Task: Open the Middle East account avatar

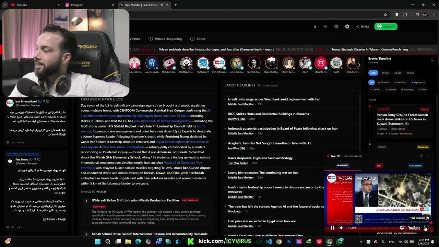Action: pyautogui.click(x=169, y=63)
